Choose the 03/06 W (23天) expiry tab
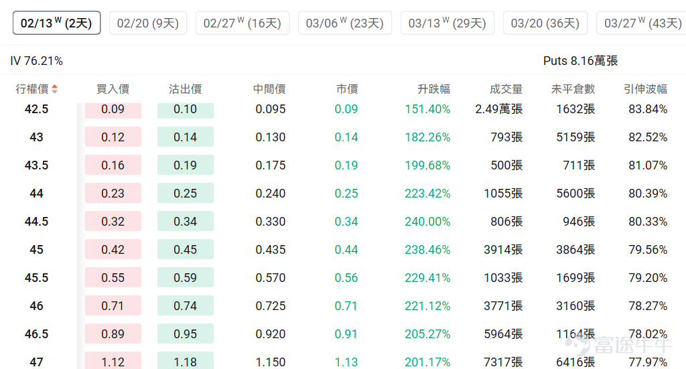The height and width of the screenshot is (369, 686). coord(345,23)
